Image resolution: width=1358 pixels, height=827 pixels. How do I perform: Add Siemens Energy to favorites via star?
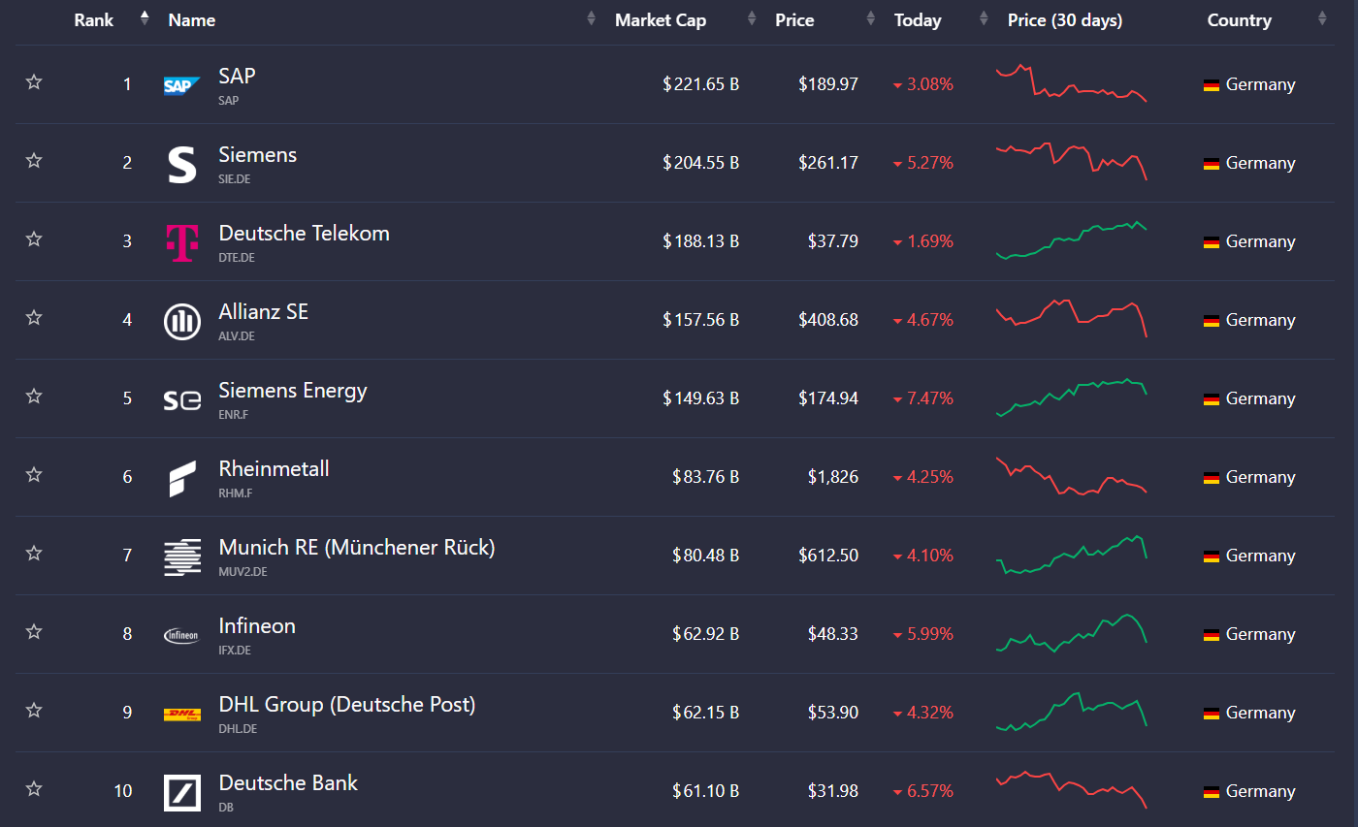click(34, 396)
